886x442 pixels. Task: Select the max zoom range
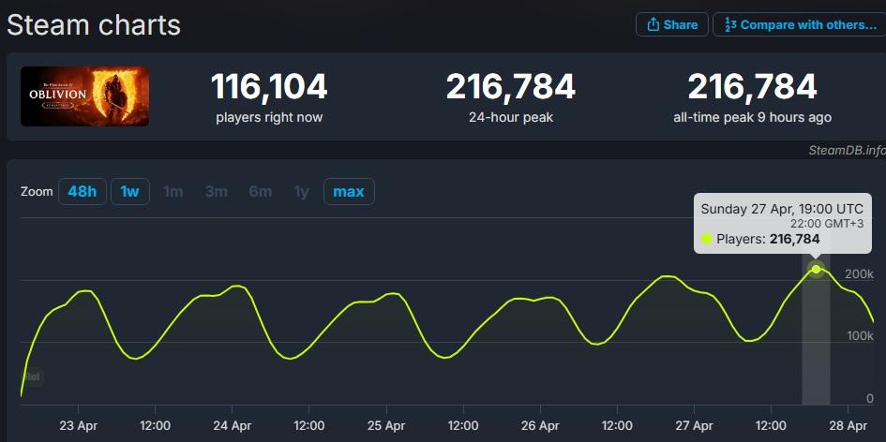(349, 192)
